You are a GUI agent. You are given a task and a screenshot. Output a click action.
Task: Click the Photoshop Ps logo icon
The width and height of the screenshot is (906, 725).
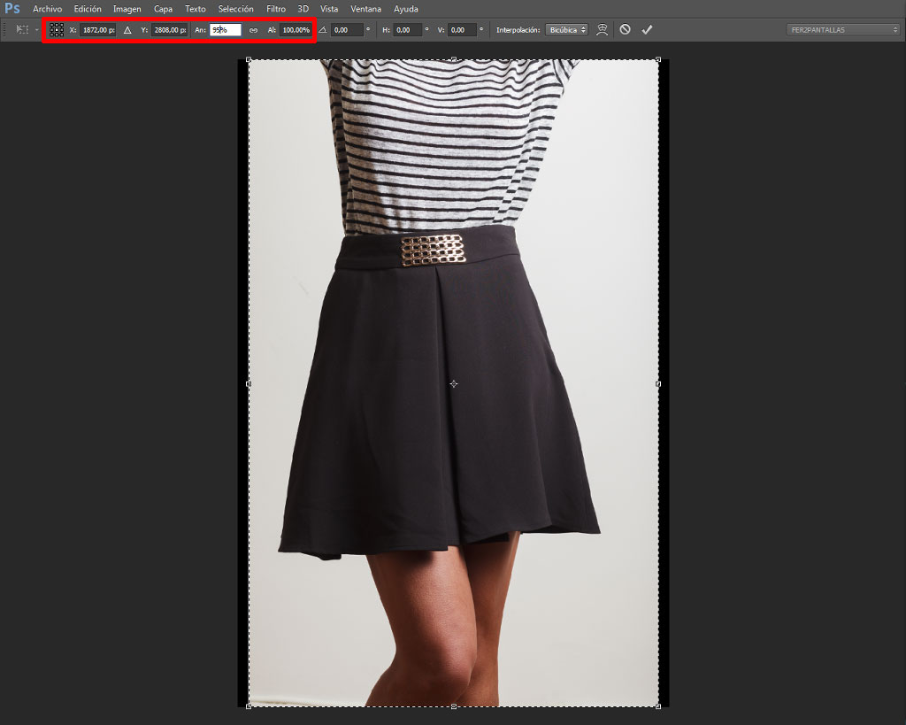click(x=12, y=9)
